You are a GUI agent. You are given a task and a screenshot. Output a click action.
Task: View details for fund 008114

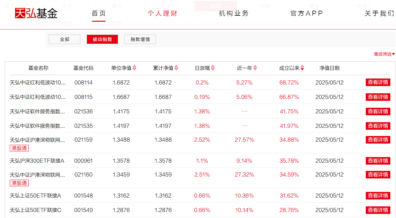coord(378,82)
